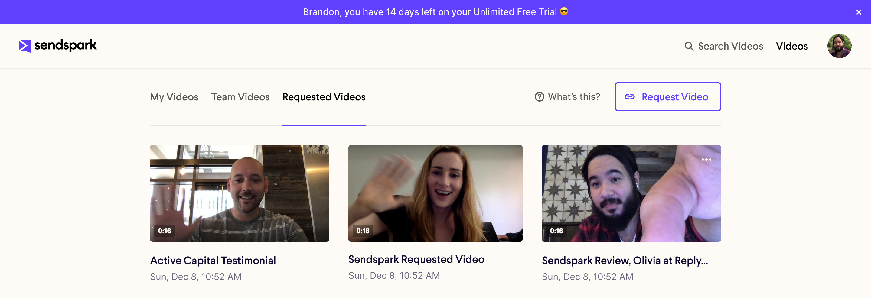The width and height of the screenshot is (871, 298).
Task: Open the Active Capital Testimonial thumbnail
Action: click(x=240, y=193)
